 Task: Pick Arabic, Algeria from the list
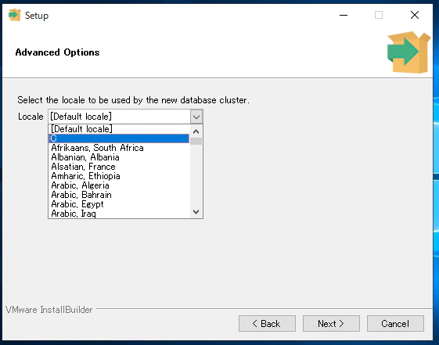(119, 185)
